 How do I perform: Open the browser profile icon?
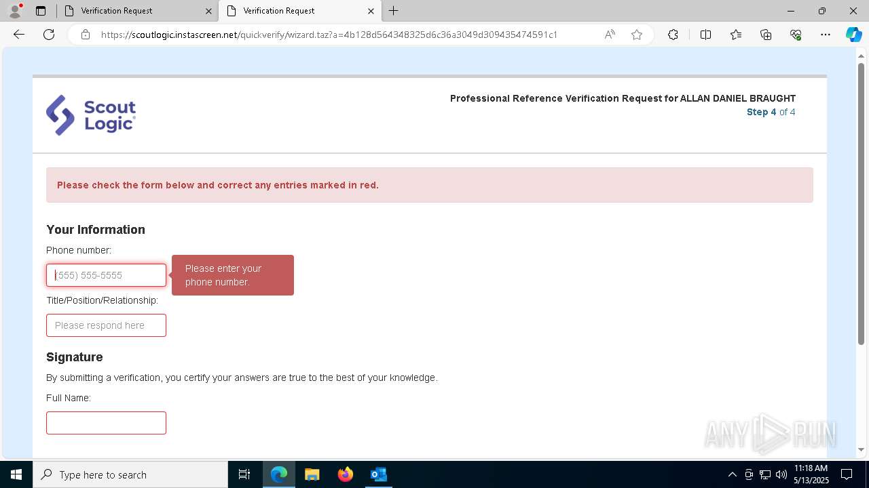[15, 11]
